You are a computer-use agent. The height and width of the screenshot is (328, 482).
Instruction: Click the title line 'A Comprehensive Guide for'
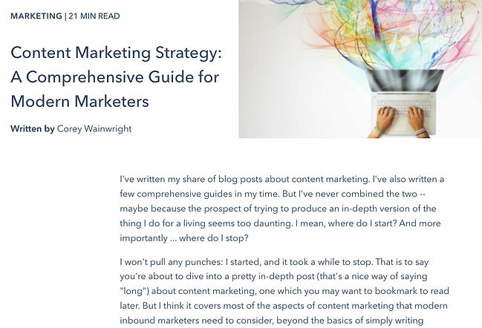[x=115, y=76]
